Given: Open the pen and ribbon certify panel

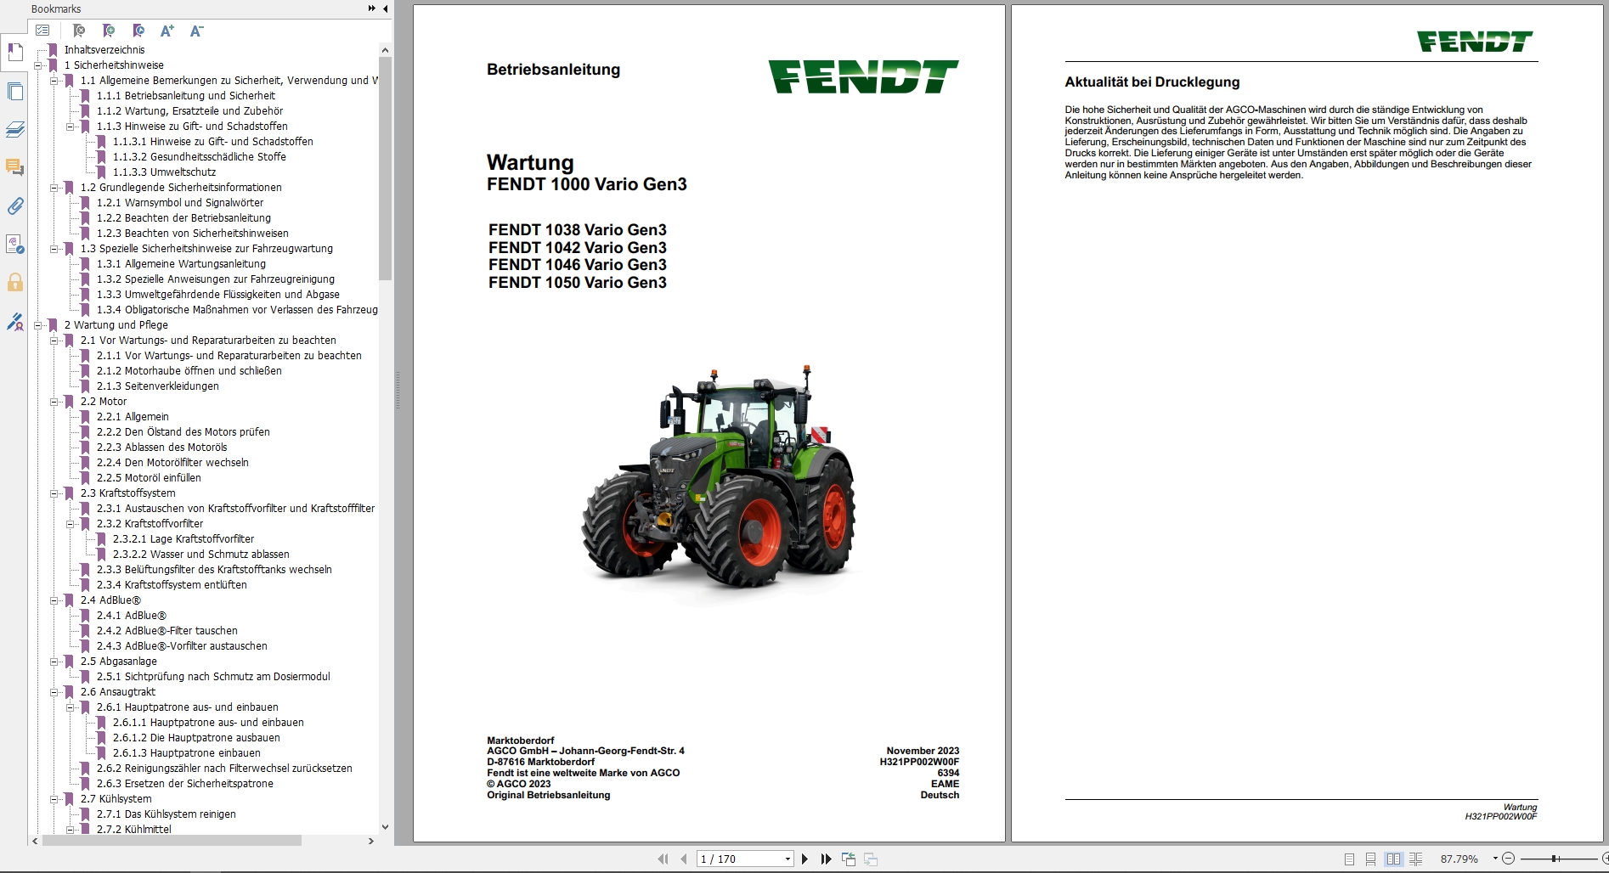Looking at the screenshot, I should (x=14, y=321).
